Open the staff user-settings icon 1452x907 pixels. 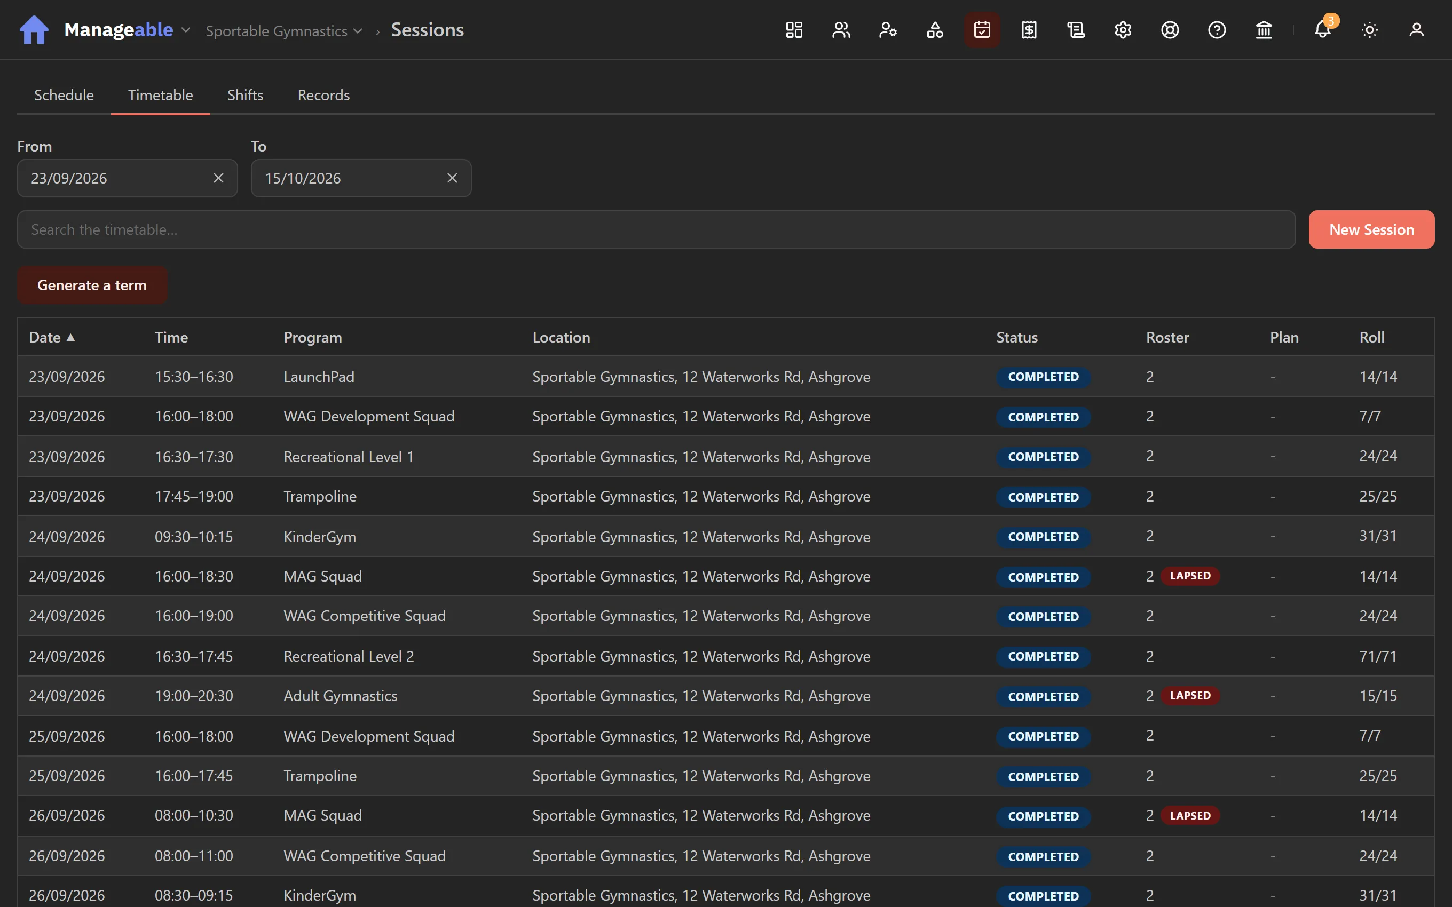[887, 29]
